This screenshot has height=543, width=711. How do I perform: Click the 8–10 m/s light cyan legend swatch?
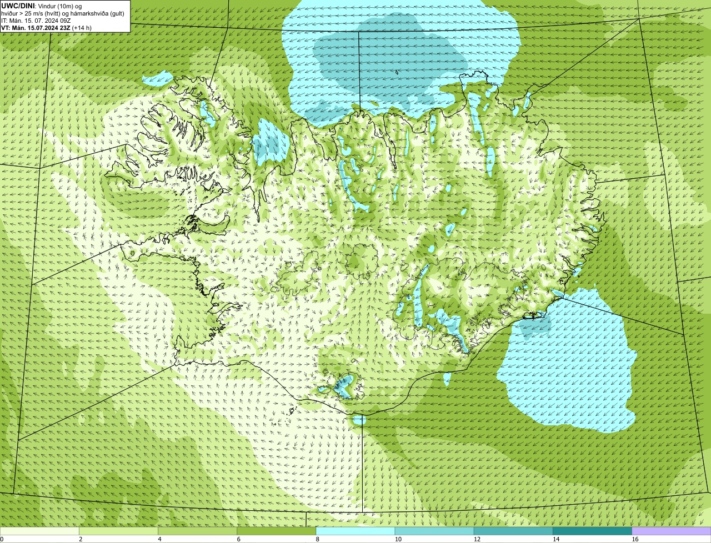(x=355, y=531)
